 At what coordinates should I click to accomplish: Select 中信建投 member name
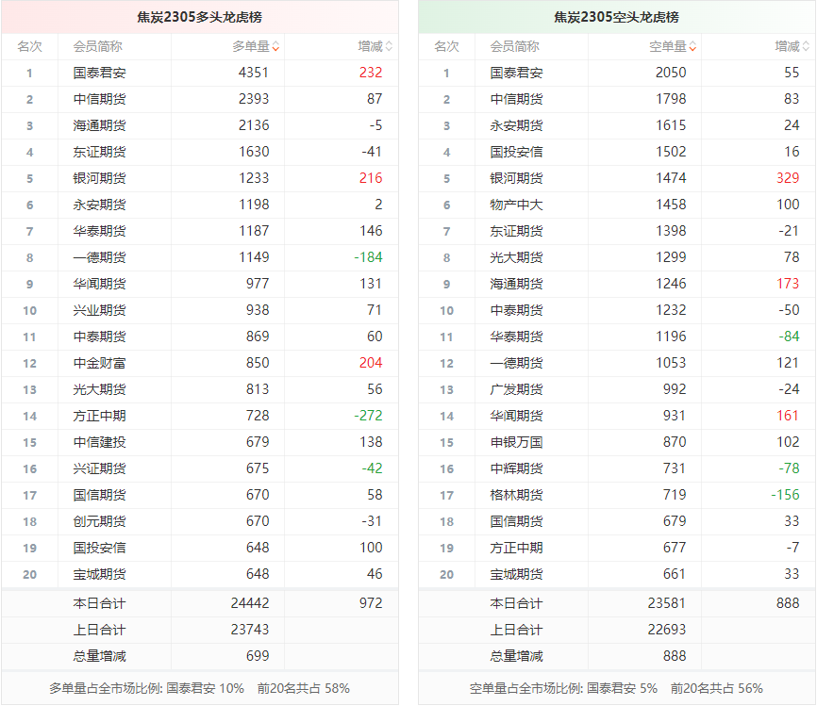coord(99,442)
